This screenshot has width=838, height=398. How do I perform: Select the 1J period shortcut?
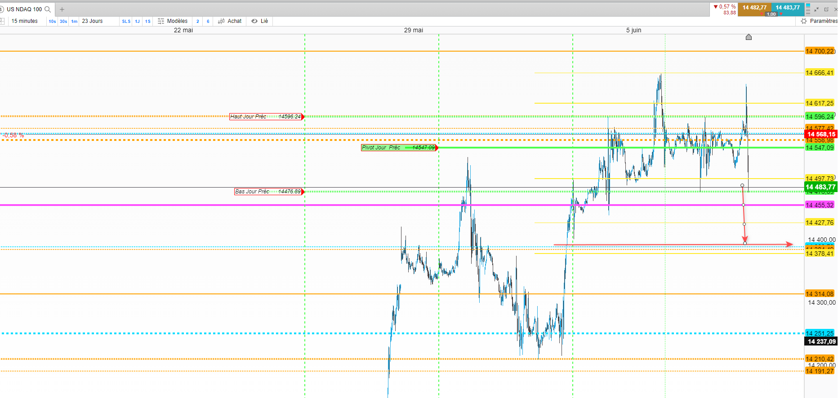[x=137, y=22]
